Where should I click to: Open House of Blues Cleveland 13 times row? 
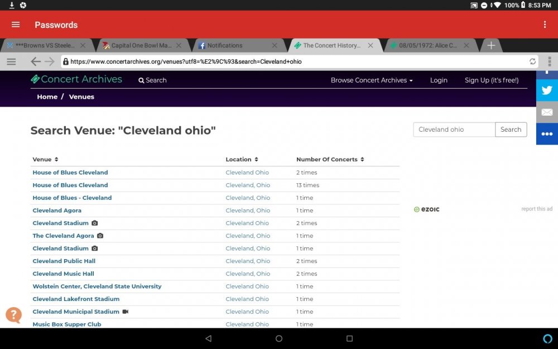(70, 185)
